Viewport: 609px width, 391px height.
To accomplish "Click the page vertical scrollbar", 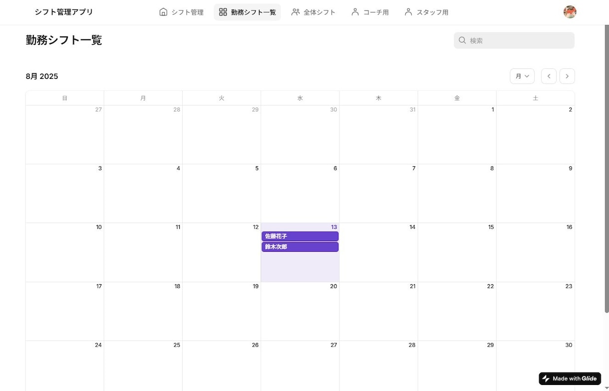I will pos(606,170).
